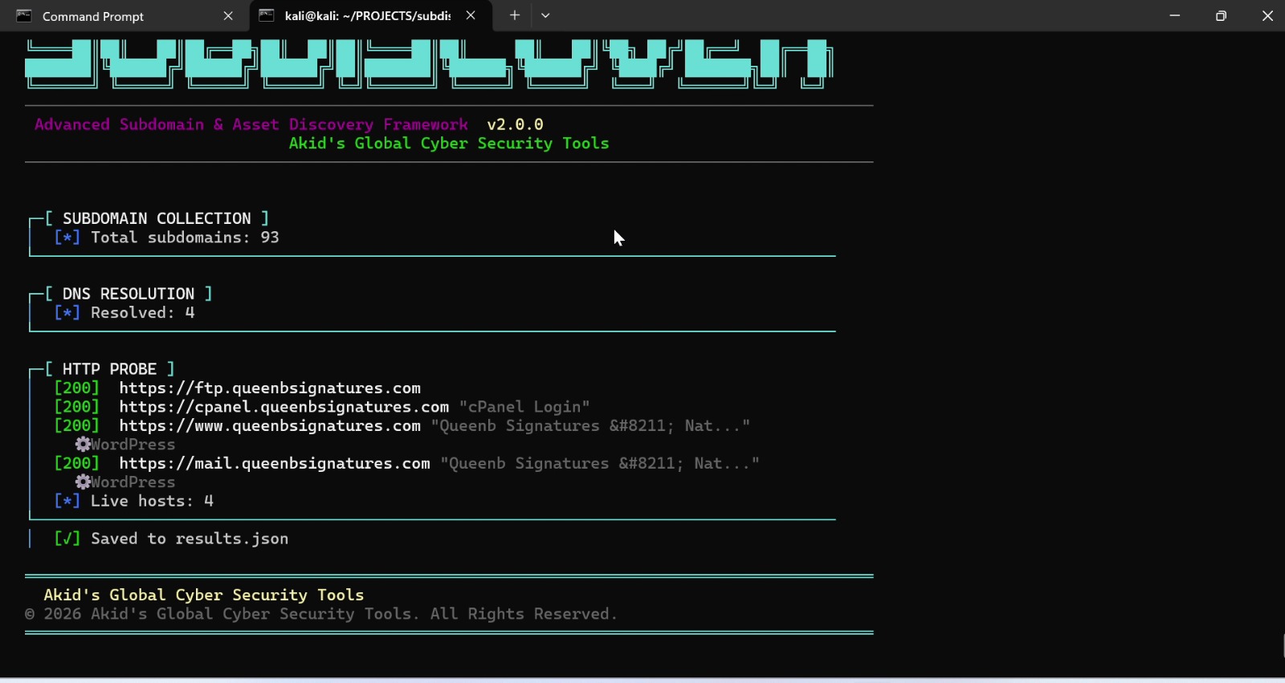Close the kali@kali terminal tab
The height and width of the screenshot is (683, 1285).
[x=471, y=15]
